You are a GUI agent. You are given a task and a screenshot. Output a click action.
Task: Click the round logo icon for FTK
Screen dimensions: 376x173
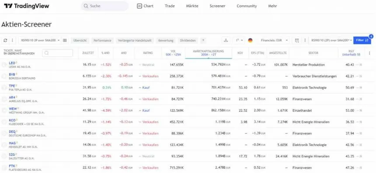4,168
